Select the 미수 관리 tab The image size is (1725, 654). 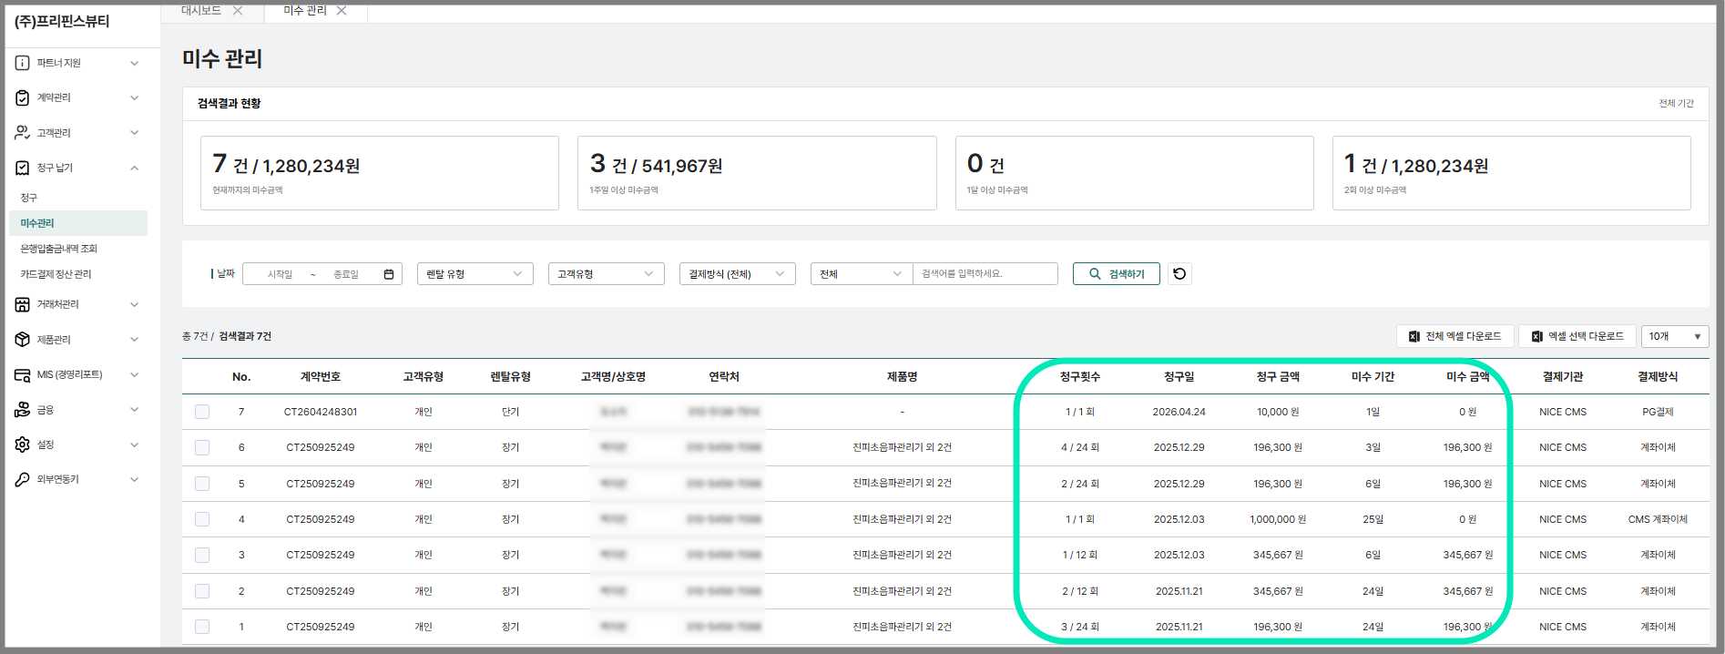click(x=305, y=11)
